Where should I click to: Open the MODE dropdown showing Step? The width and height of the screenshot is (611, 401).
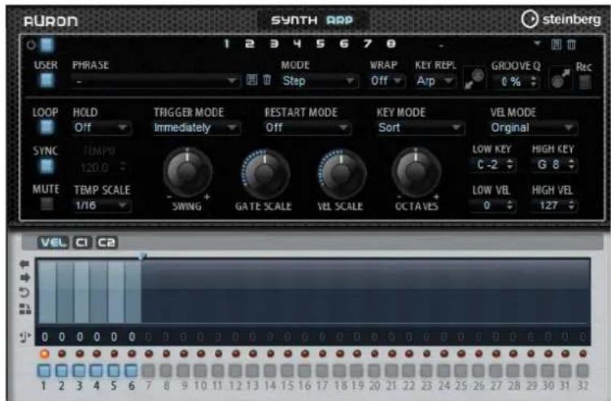pos(318,81)
